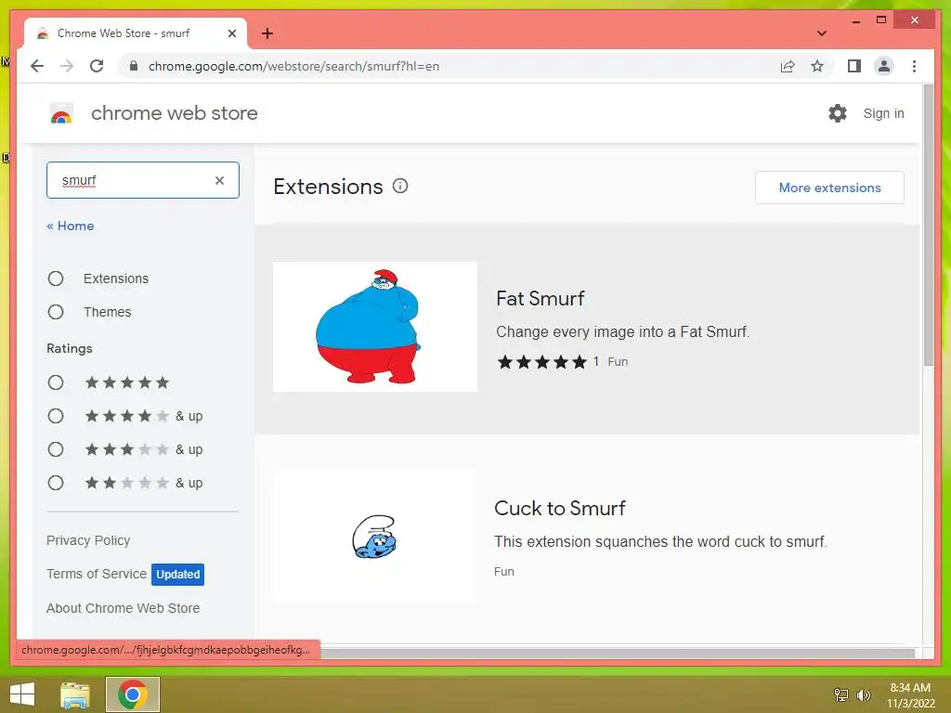
Task: Filter results to Extensions only
Action: pyautogui.click(x=56, y=279)
